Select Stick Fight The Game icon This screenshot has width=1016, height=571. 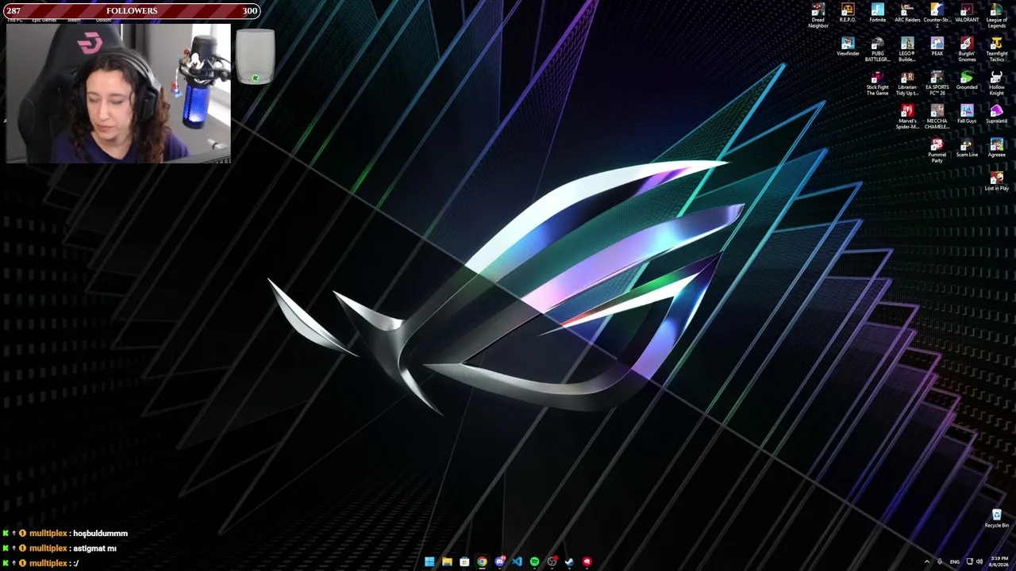pyautogui.click(x=877, y=83)
